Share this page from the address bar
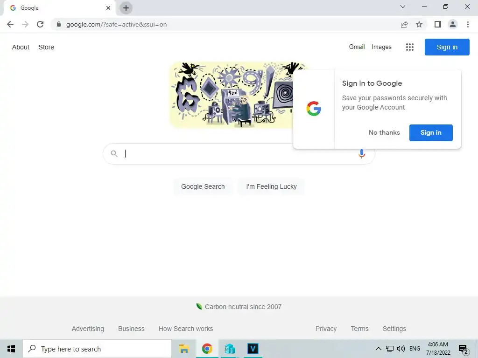 pyautogui.click(x=404, y=24)
